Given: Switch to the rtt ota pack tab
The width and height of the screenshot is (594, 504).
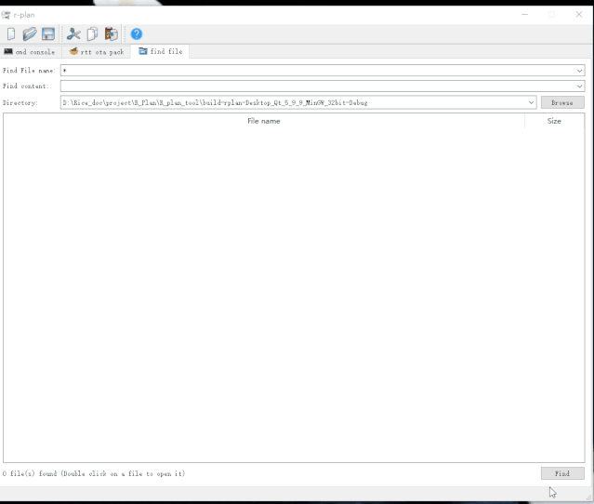Looking at the screenshot, I should coord(97,51).
